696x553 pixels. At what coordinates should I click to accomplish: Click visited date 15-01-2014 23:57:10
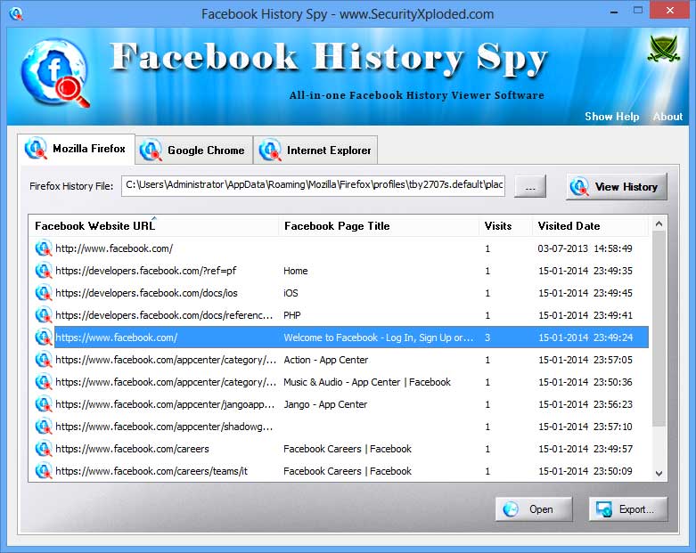(x=585, y=427)
